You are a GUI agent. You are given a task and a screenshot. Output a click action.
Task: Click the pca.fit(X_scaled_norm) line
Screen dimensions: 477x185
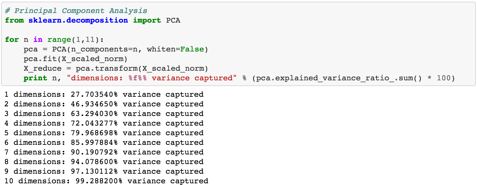[x=75, y=59]
